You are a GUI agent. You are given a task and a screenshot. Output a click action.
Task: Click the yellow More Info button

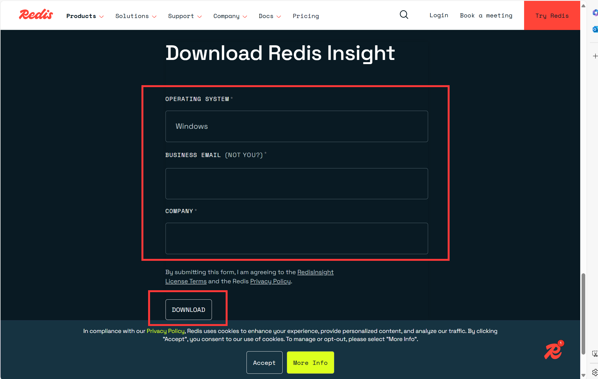tap(310, 363)
